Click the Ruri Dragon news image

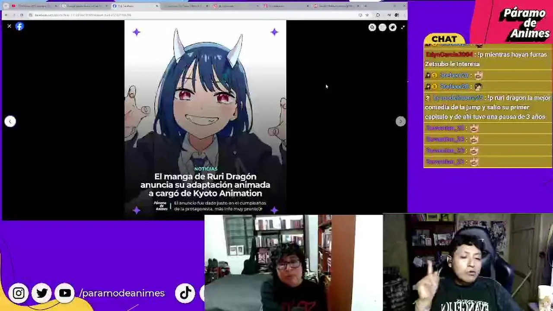click(x=205, y=117)
